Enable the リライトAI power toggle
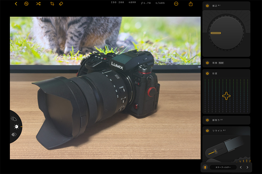 click(207, 131)
